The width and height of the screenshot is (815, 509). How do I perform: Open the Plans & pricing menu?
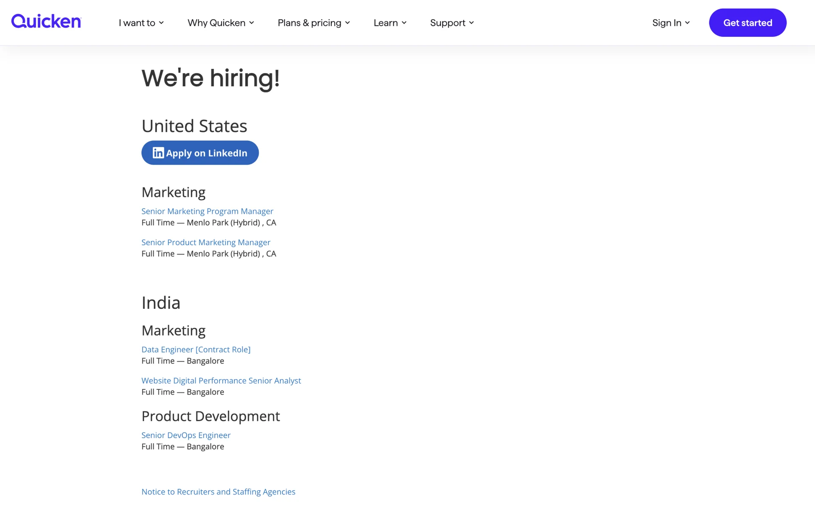pos(309,23)
